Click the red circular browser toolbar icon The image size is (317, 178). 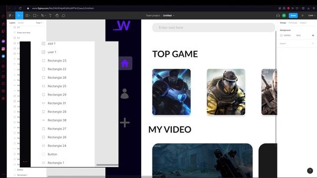(x=288, y=8)
